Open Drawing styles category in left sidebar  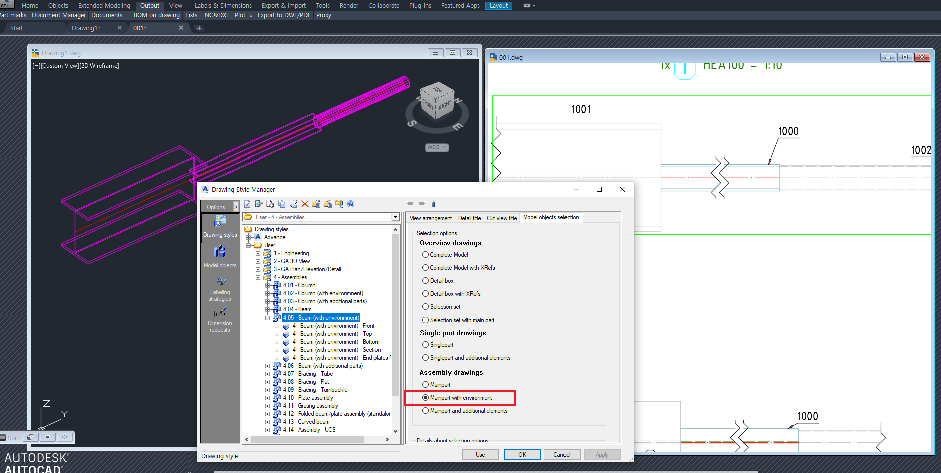point(220,227)
